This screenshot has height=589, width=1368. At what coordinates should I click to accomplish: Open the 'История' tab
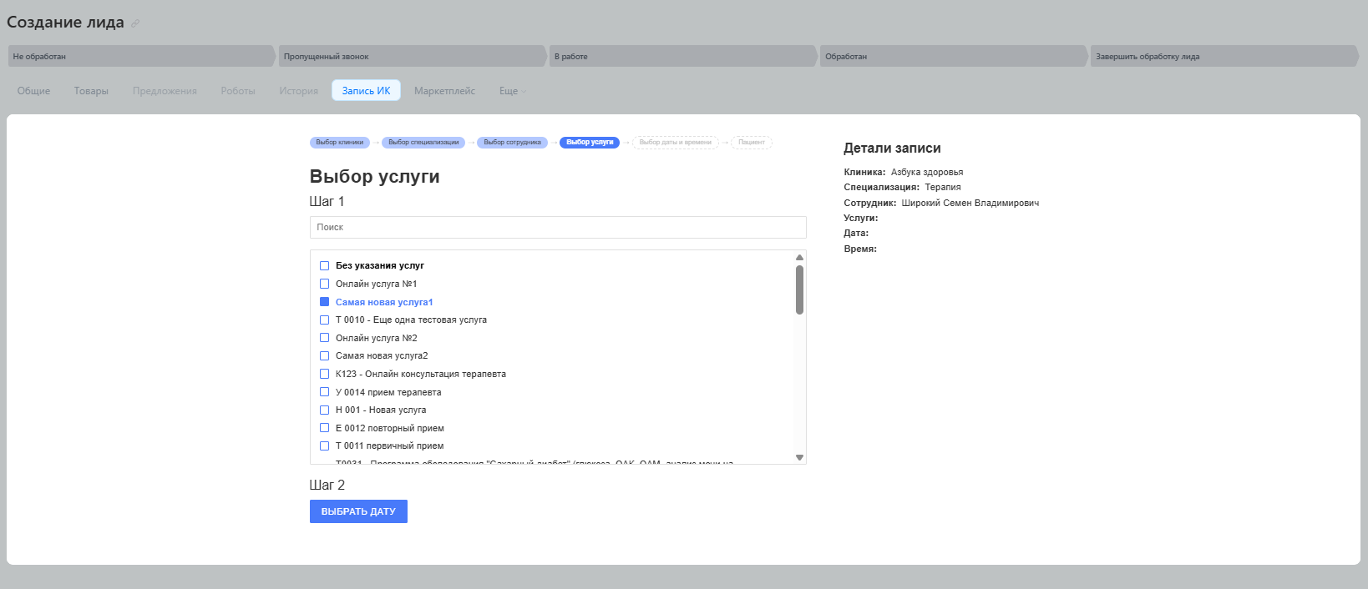pyautogui.click(x=299, y=91)
